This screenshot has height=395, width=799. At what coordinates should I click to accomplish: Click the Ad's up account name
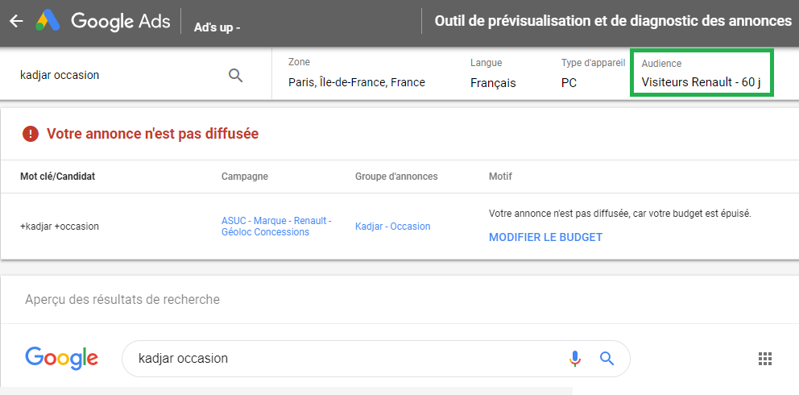click(x=217, y=27)
